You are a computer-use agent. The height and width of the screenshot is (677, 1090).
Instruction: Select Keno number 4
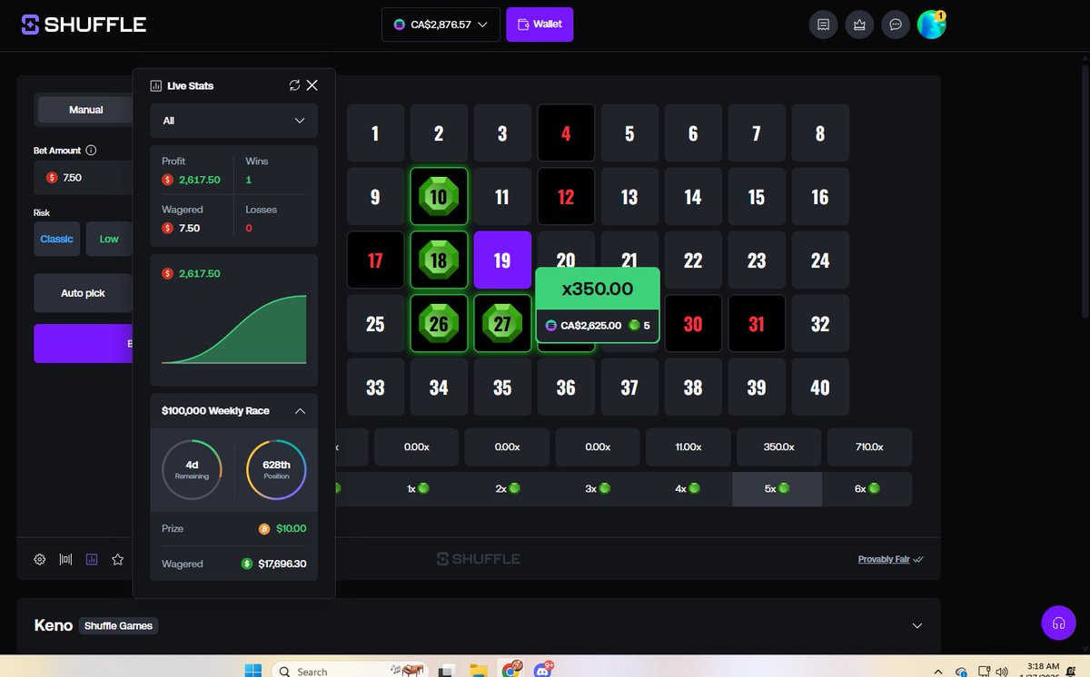click(566, 133)
